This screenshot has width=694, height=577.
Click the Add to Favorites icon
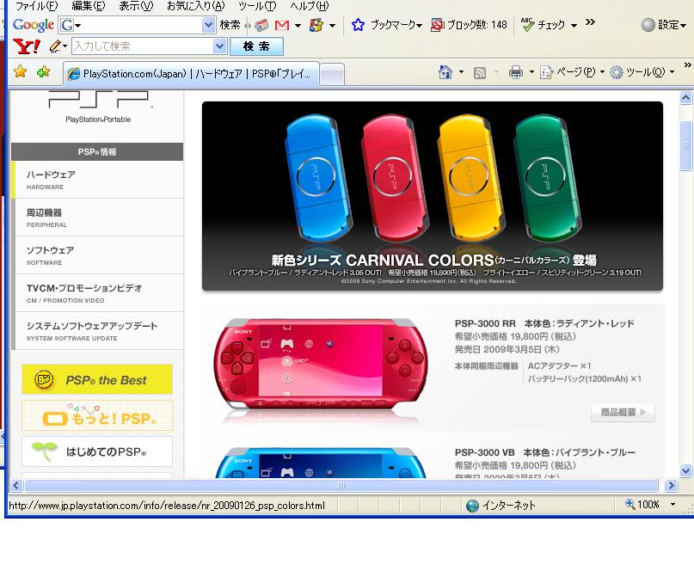43,71
